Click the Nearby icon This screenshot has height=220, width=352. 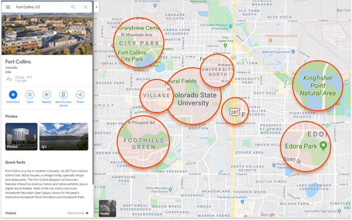tap(47, 95)
